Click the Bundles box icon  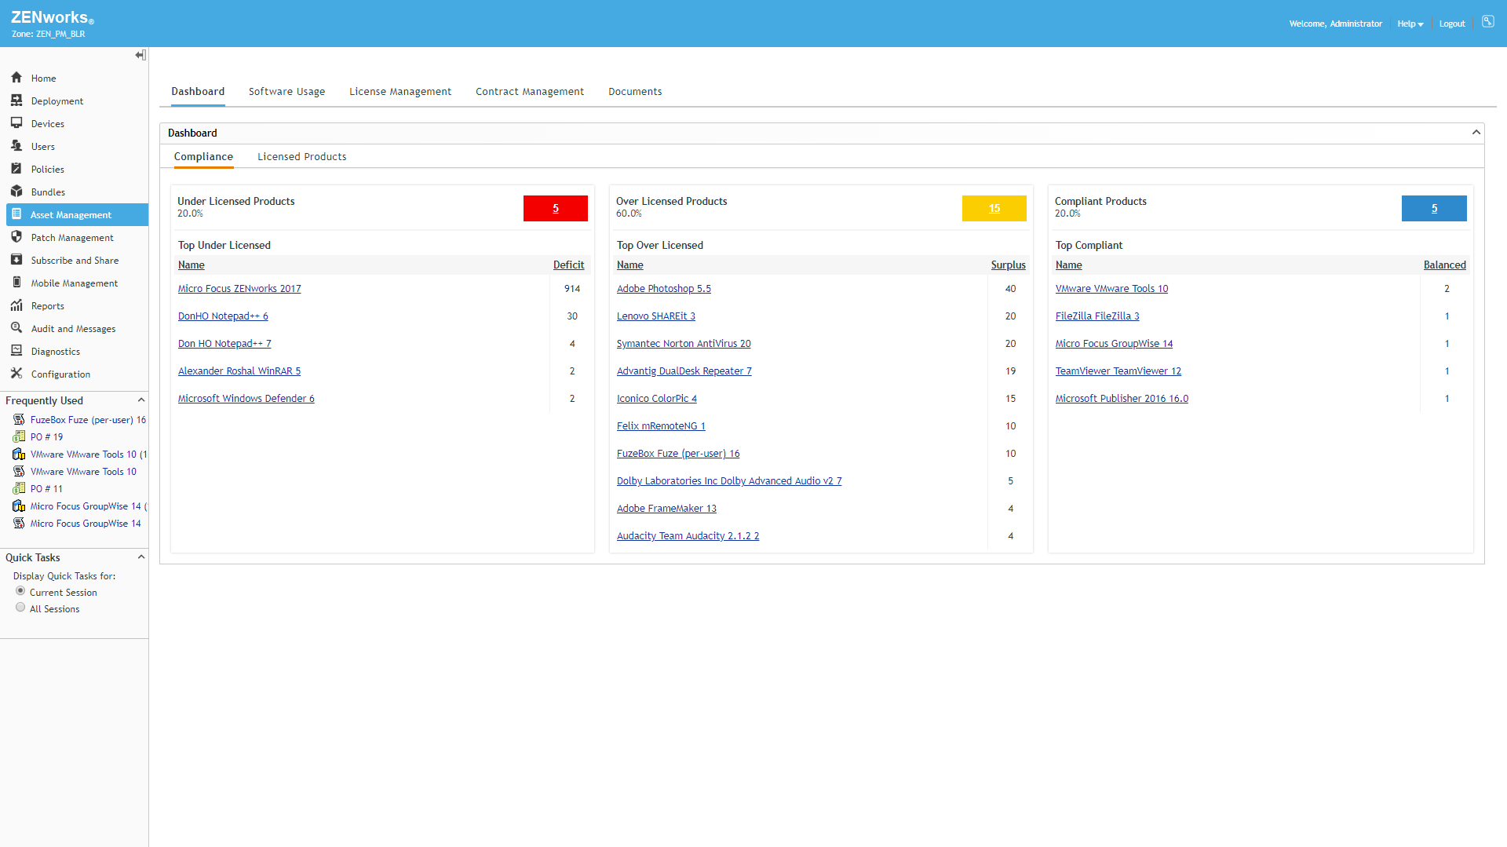click(x=16, y=192)
